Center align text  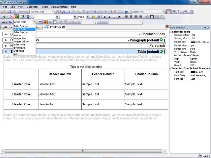click(131, 17)
